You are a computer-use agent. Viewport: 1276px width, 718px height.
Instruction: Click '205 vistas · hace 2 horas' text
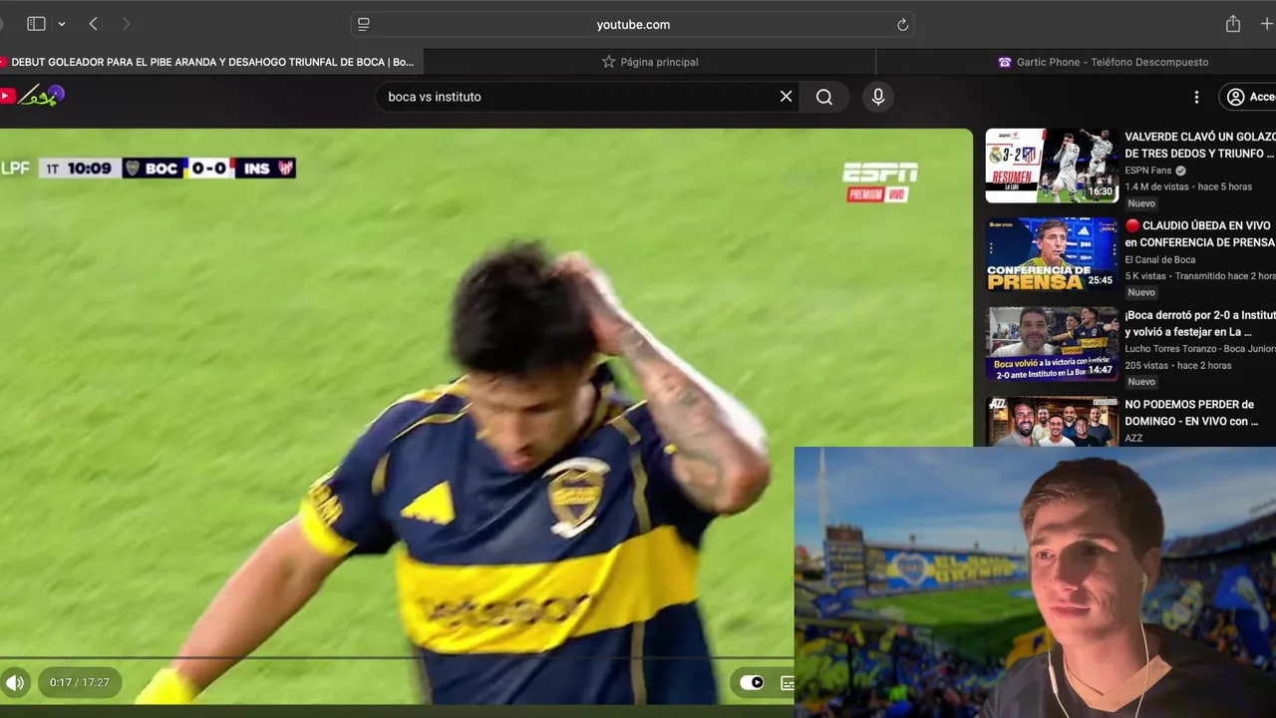coord(1178,365)
